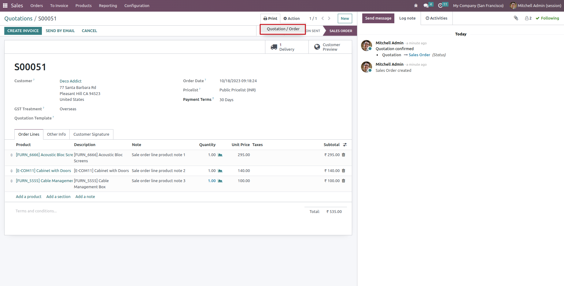This screenshot has width=564, height=286.
Task: Open the conversations chat icon
Action: pos(426,5)
